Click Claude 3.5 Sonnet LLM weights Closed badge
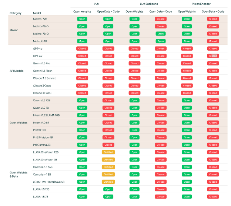This screenshot has height=206, width=231. pos(134,78)
